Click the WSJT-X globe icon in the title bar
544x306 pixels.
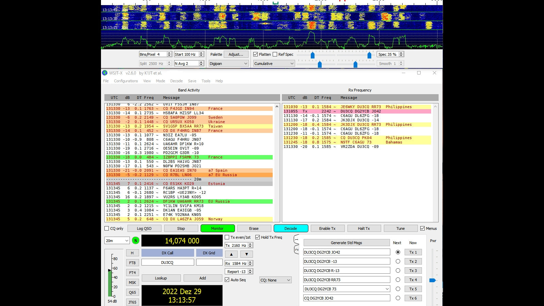tap(104, 73)
